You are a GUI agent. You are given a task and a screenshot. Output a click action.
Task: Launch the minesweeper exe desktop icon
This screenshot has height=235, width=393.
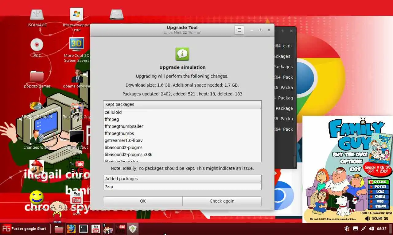point(77,14)
